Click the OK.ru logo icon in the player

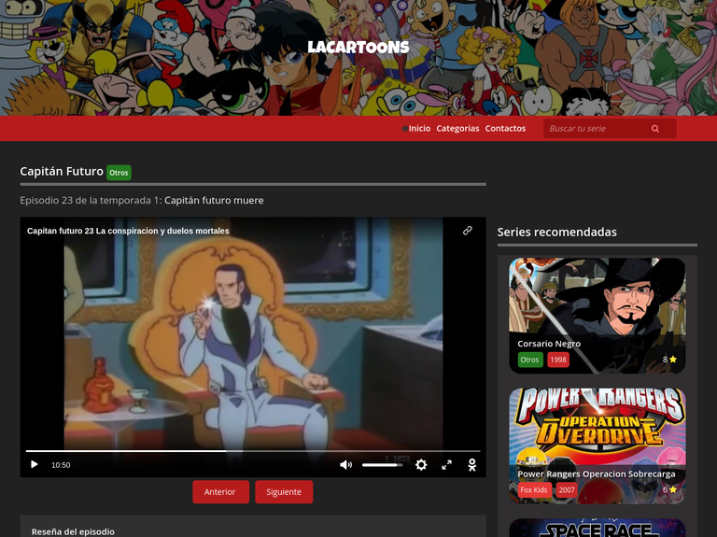472,465
